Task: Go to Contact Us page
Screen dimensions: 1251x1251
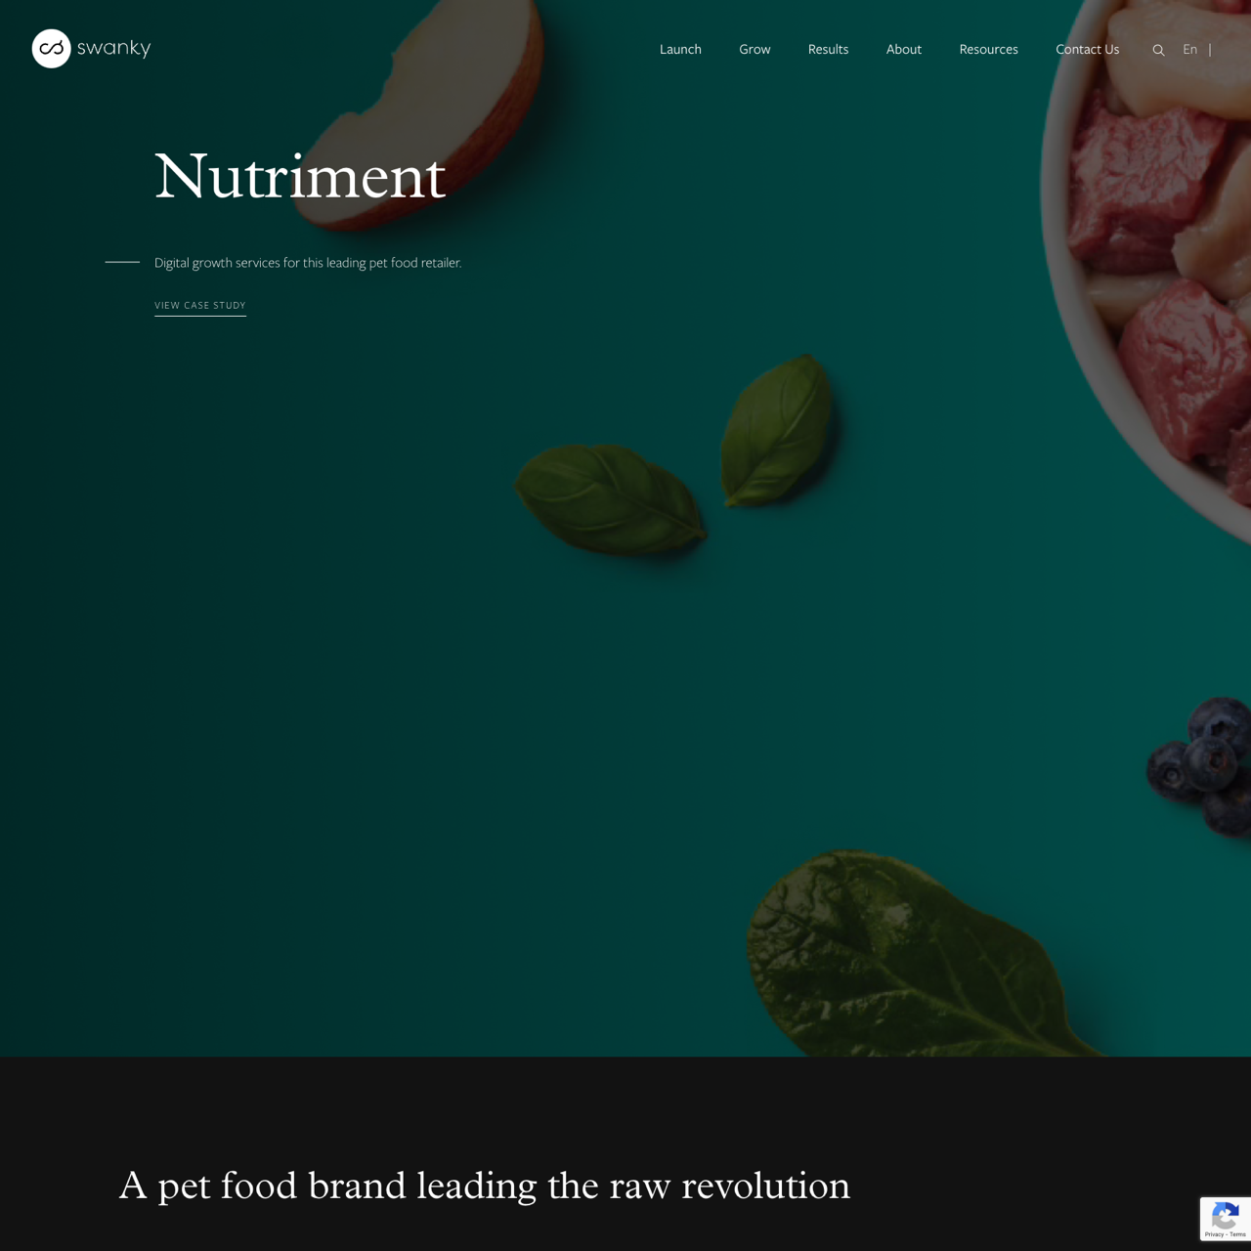Action: click(x=1087, y=49)
